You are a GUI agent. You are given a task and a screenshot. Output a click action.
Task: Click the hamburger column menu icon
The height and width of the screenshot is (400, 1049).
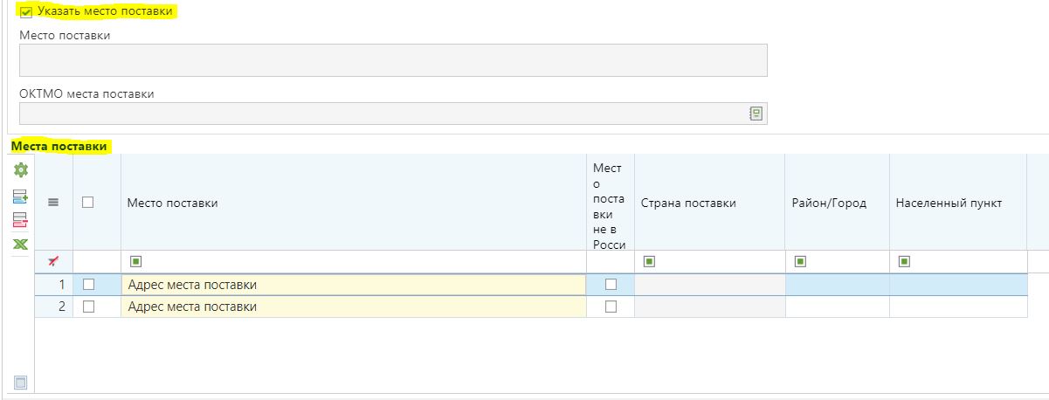click(x=53, y=203)
